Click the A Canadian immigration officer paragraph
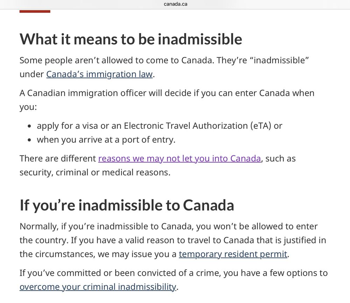350x303 pixels. coord(167,100)
